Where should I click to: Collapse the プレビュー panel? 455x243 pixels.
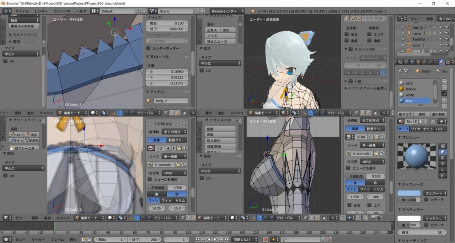tap(399, 137)
